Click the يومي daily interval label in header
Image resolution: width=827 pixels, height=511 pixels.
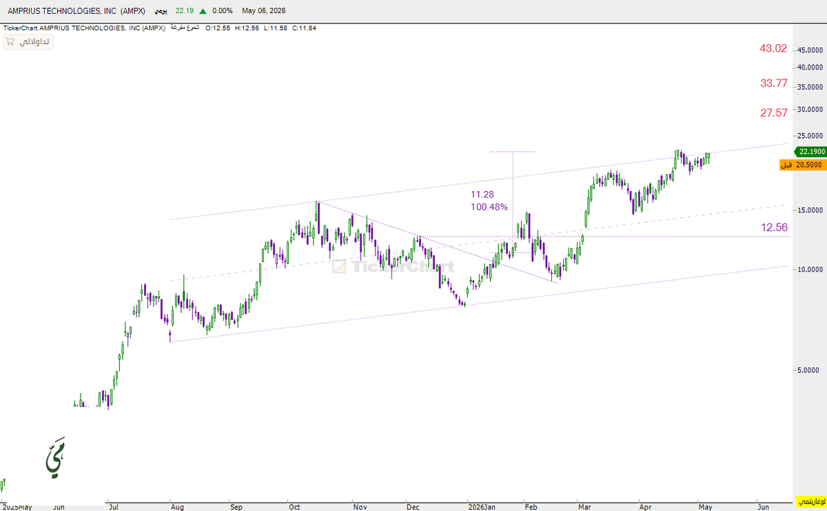pos(160,11)
